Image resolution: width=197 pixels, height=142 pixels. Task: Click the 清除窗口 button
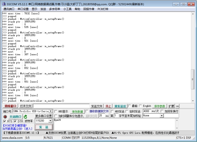10,106
